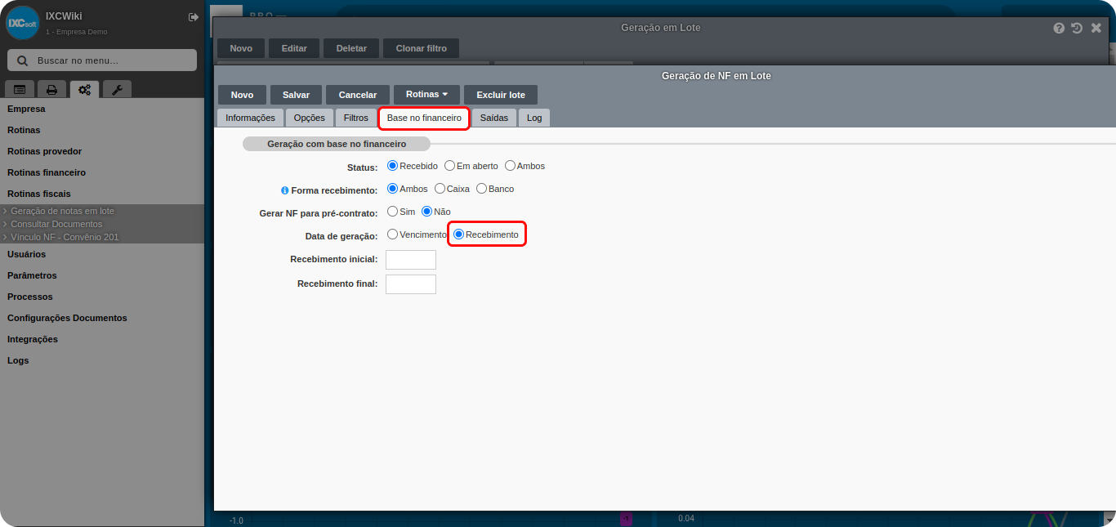Image resolution: width=1116 pixels, height=527 pixels.
Task: Click the info icon beside Forma recebimento
Action: (x=284, y=190)
